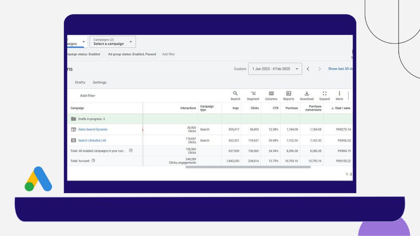
Task: Click the Search icon in table toolbar
Action: coord(235,95)
